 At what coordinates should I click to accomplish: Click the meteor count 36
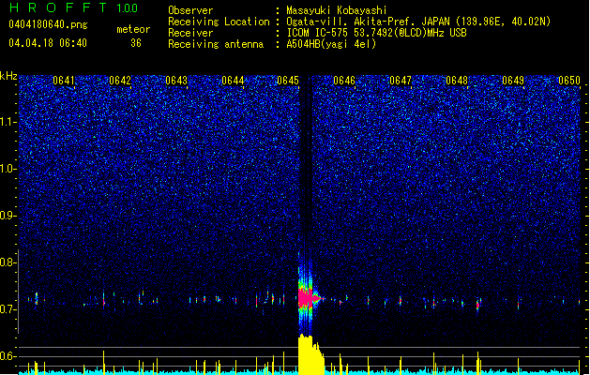pyautogui.click(x=136, y=43)
